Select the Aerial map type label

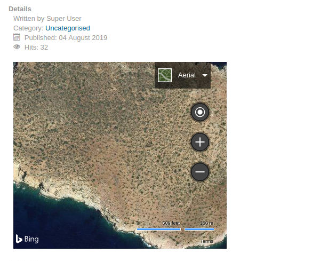coord(187,75)
